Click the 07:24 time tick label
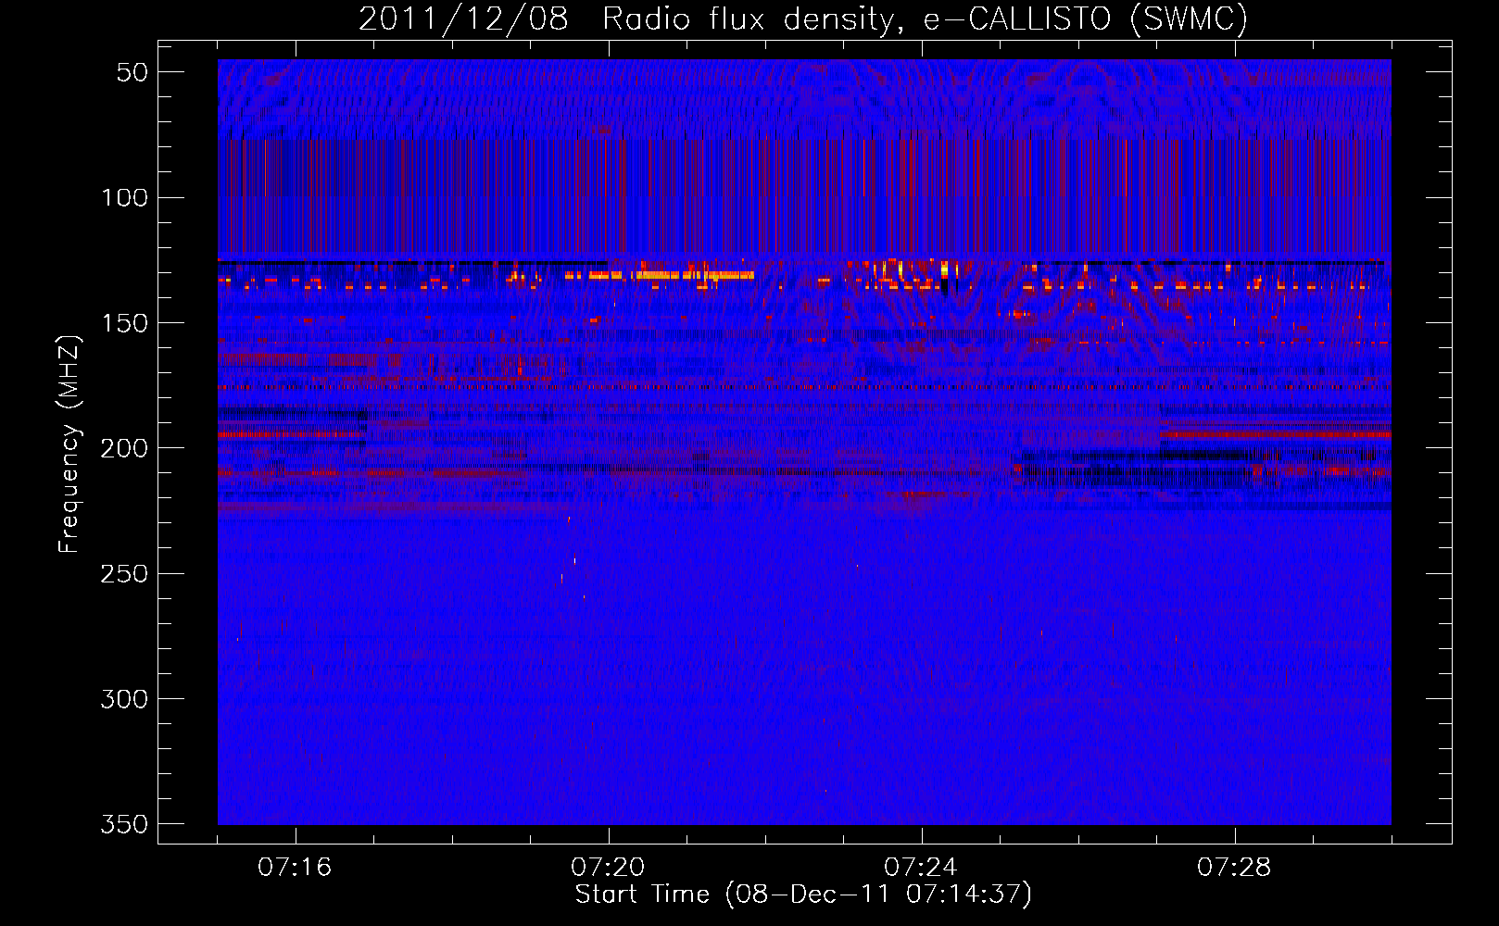 click(x=921, y=868)
